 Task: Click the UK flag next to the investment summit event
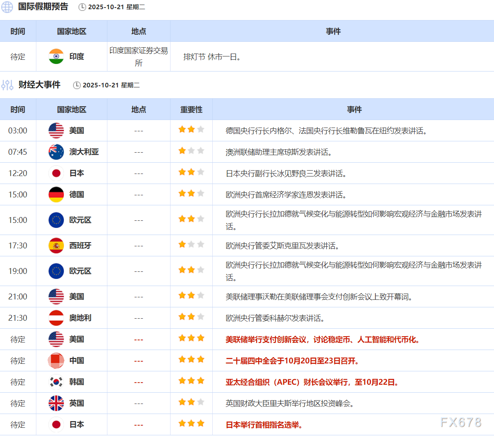coord(56,403)
